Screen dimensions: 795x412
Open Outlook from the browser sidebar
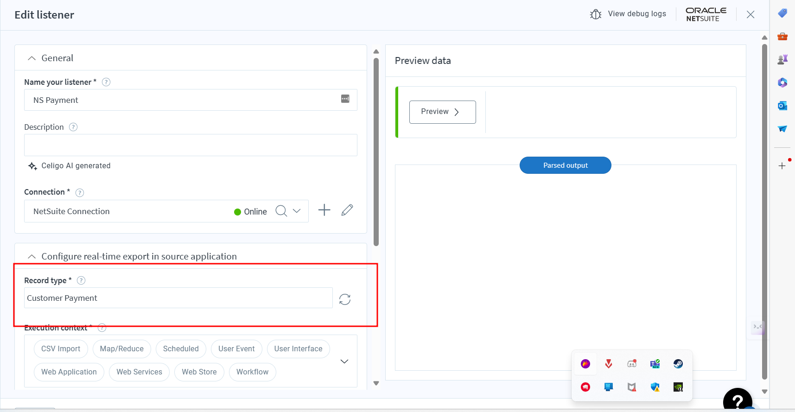[x=782, y=106]
